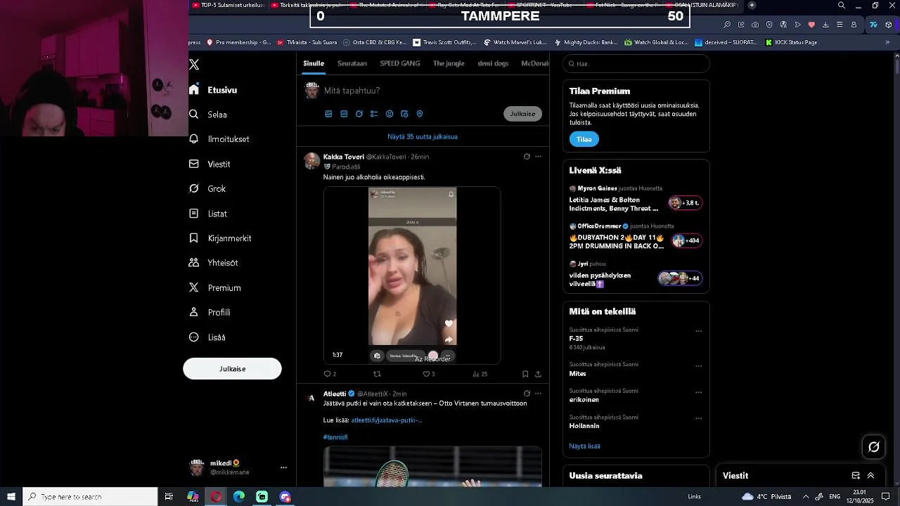Image resolution: width=900 pixels, height=506 pixels.
Task: Click Grok icon on Atleetti post
Action: (527, 394)
